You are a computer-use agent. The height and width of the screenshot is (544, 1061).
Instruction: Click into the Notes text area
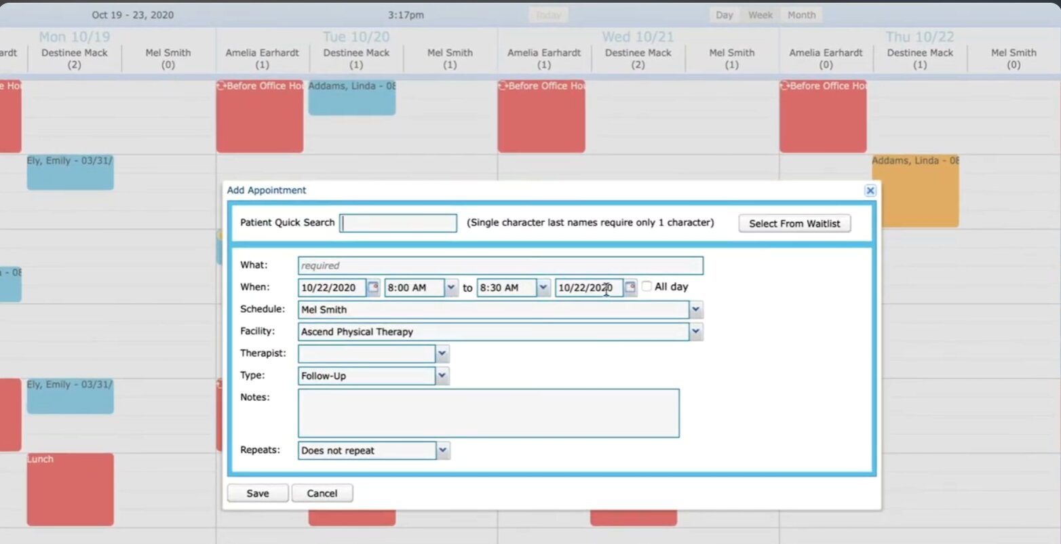point(488,413)
